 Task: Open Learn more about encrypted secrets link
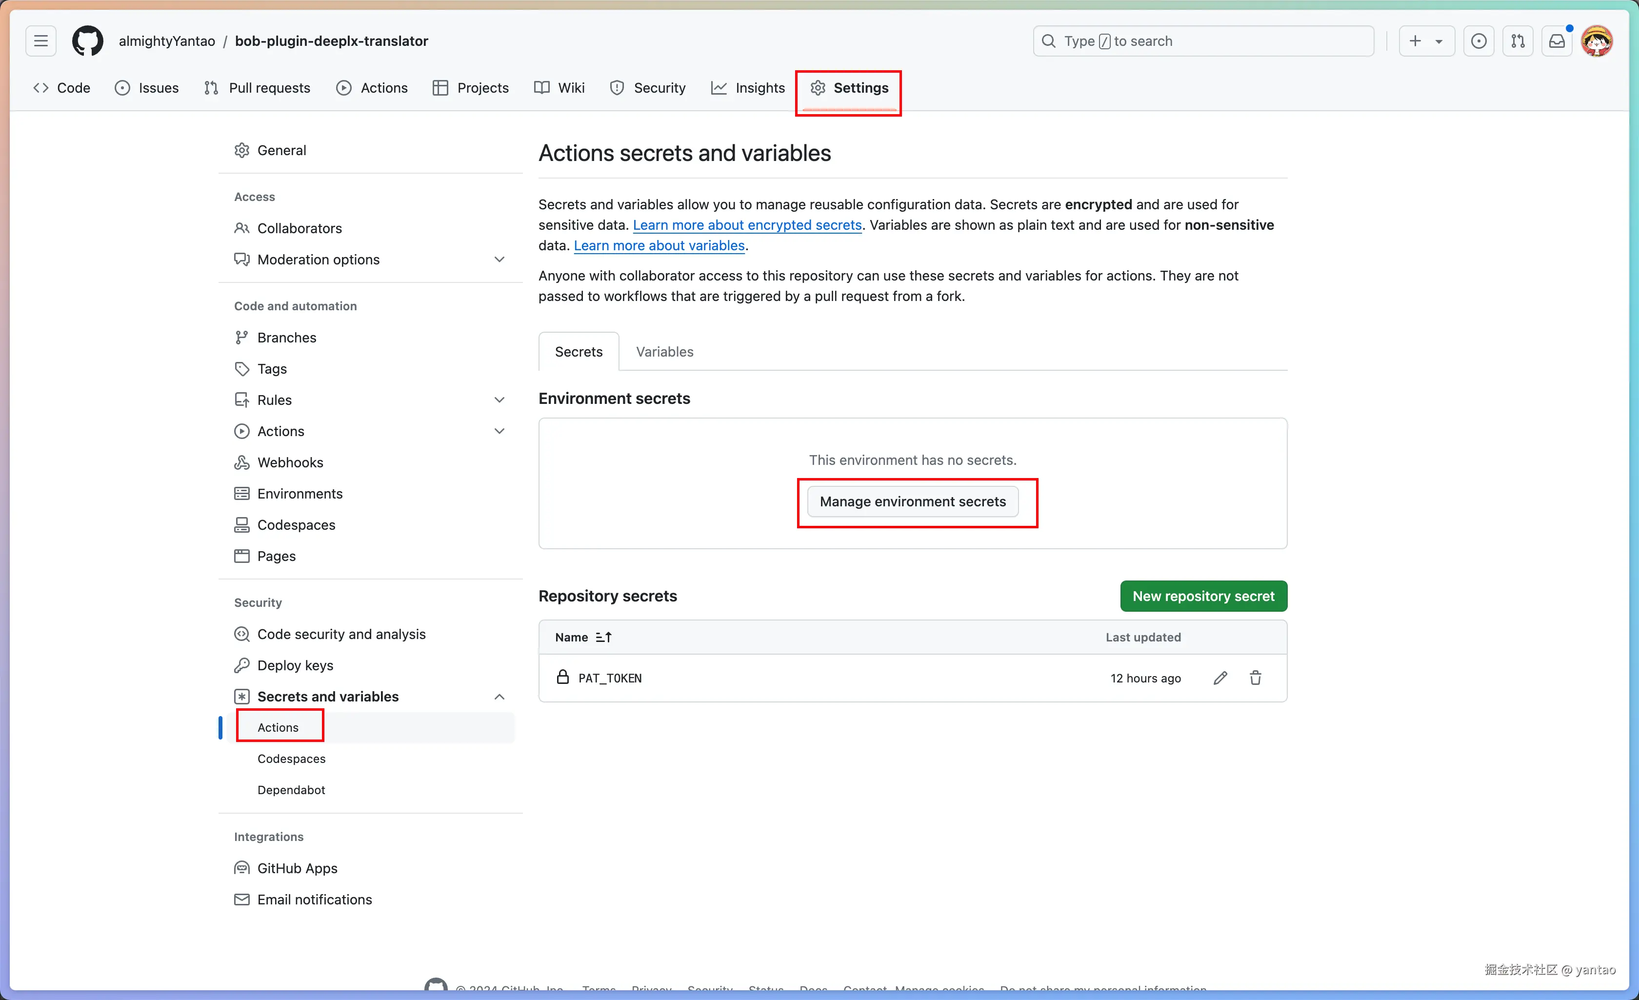tap(746, 225)
